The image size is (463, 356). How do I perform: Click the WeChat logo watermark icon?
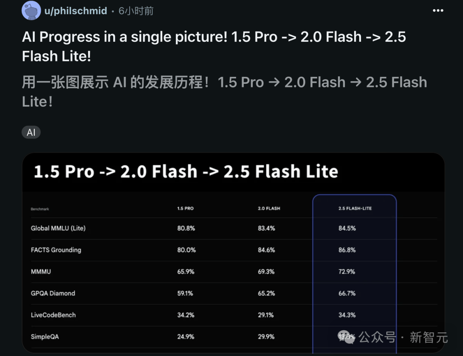click(x=346, y=337)
